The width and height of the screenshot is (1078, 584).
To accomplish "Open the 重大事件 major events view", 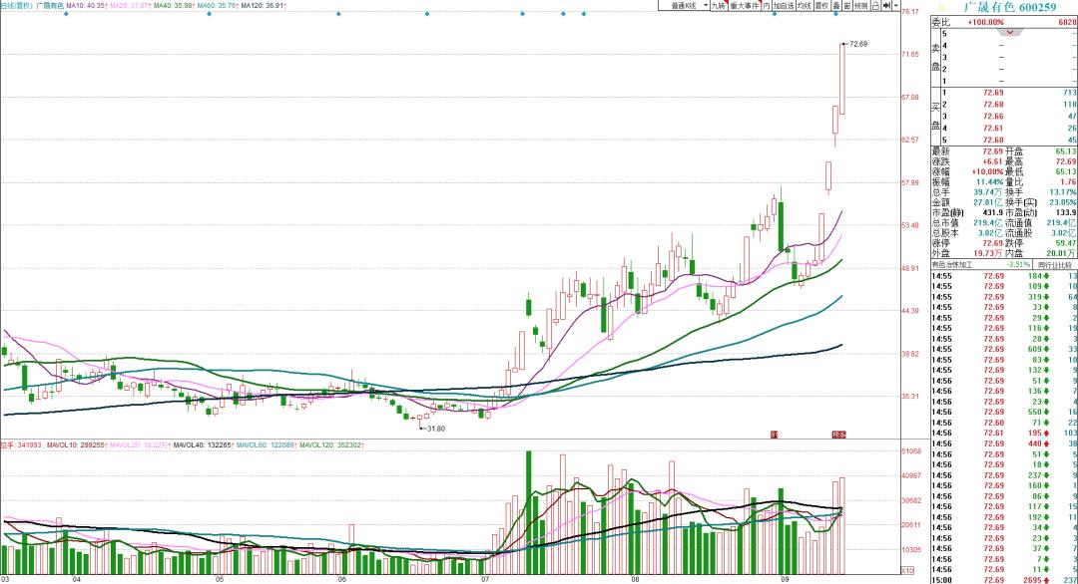I will point(745,5).
